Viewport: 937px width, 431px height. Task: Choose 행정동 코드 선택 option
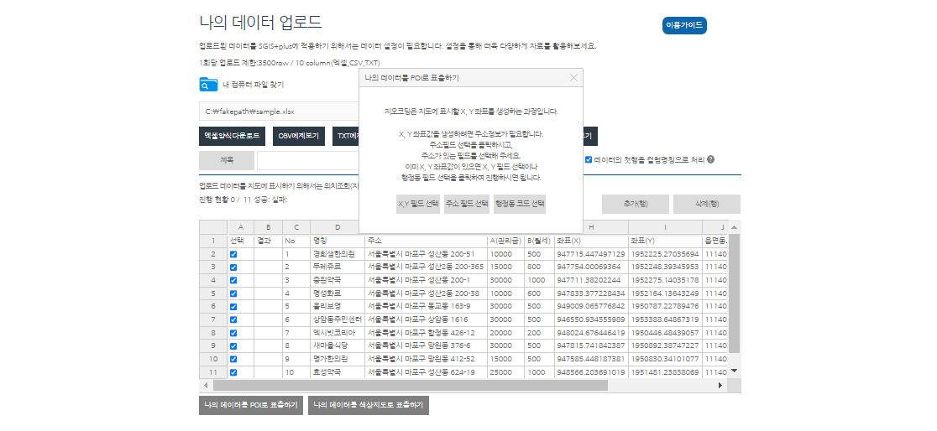coord(520,204)
